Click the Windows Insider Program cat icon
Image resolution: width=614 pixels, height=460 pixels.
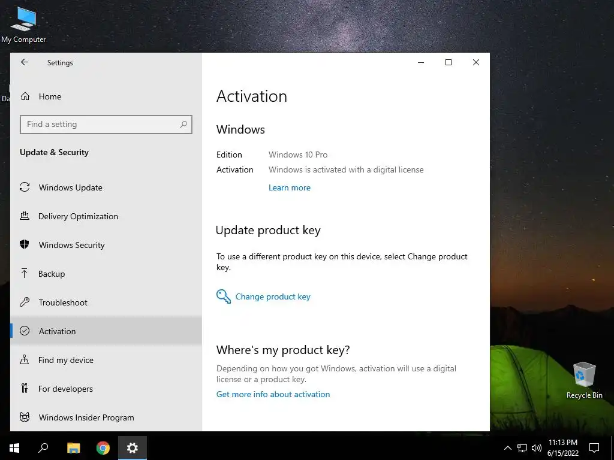[25, 417]
